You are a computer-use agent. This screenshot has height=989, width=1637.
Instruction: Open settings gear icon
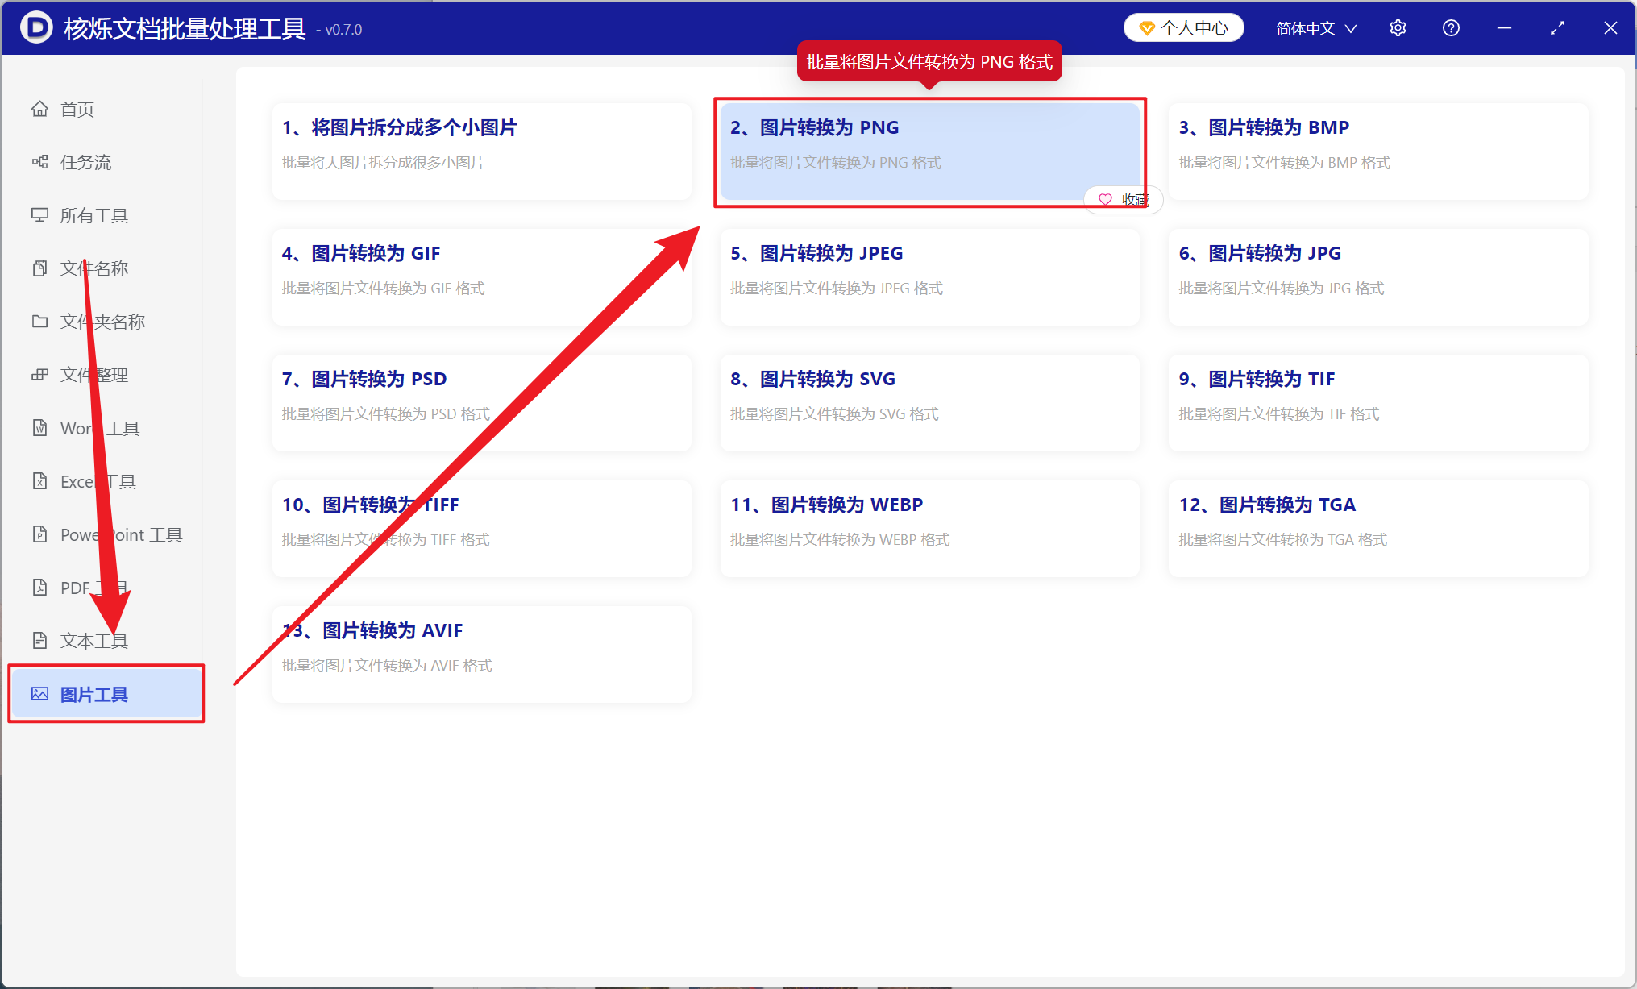[1398, 28]
